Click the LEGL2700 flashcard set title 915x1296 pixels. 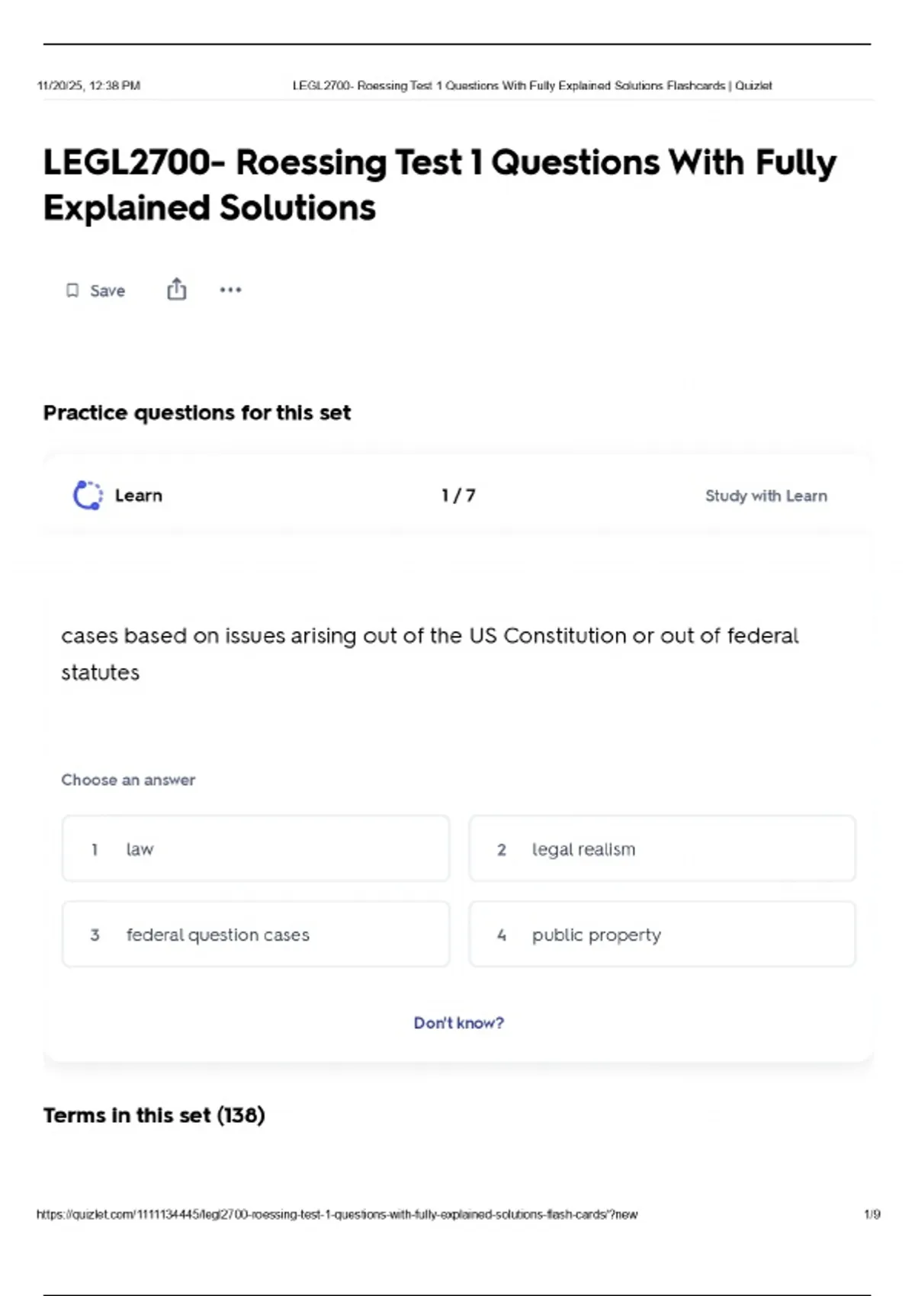click(439, 185)
